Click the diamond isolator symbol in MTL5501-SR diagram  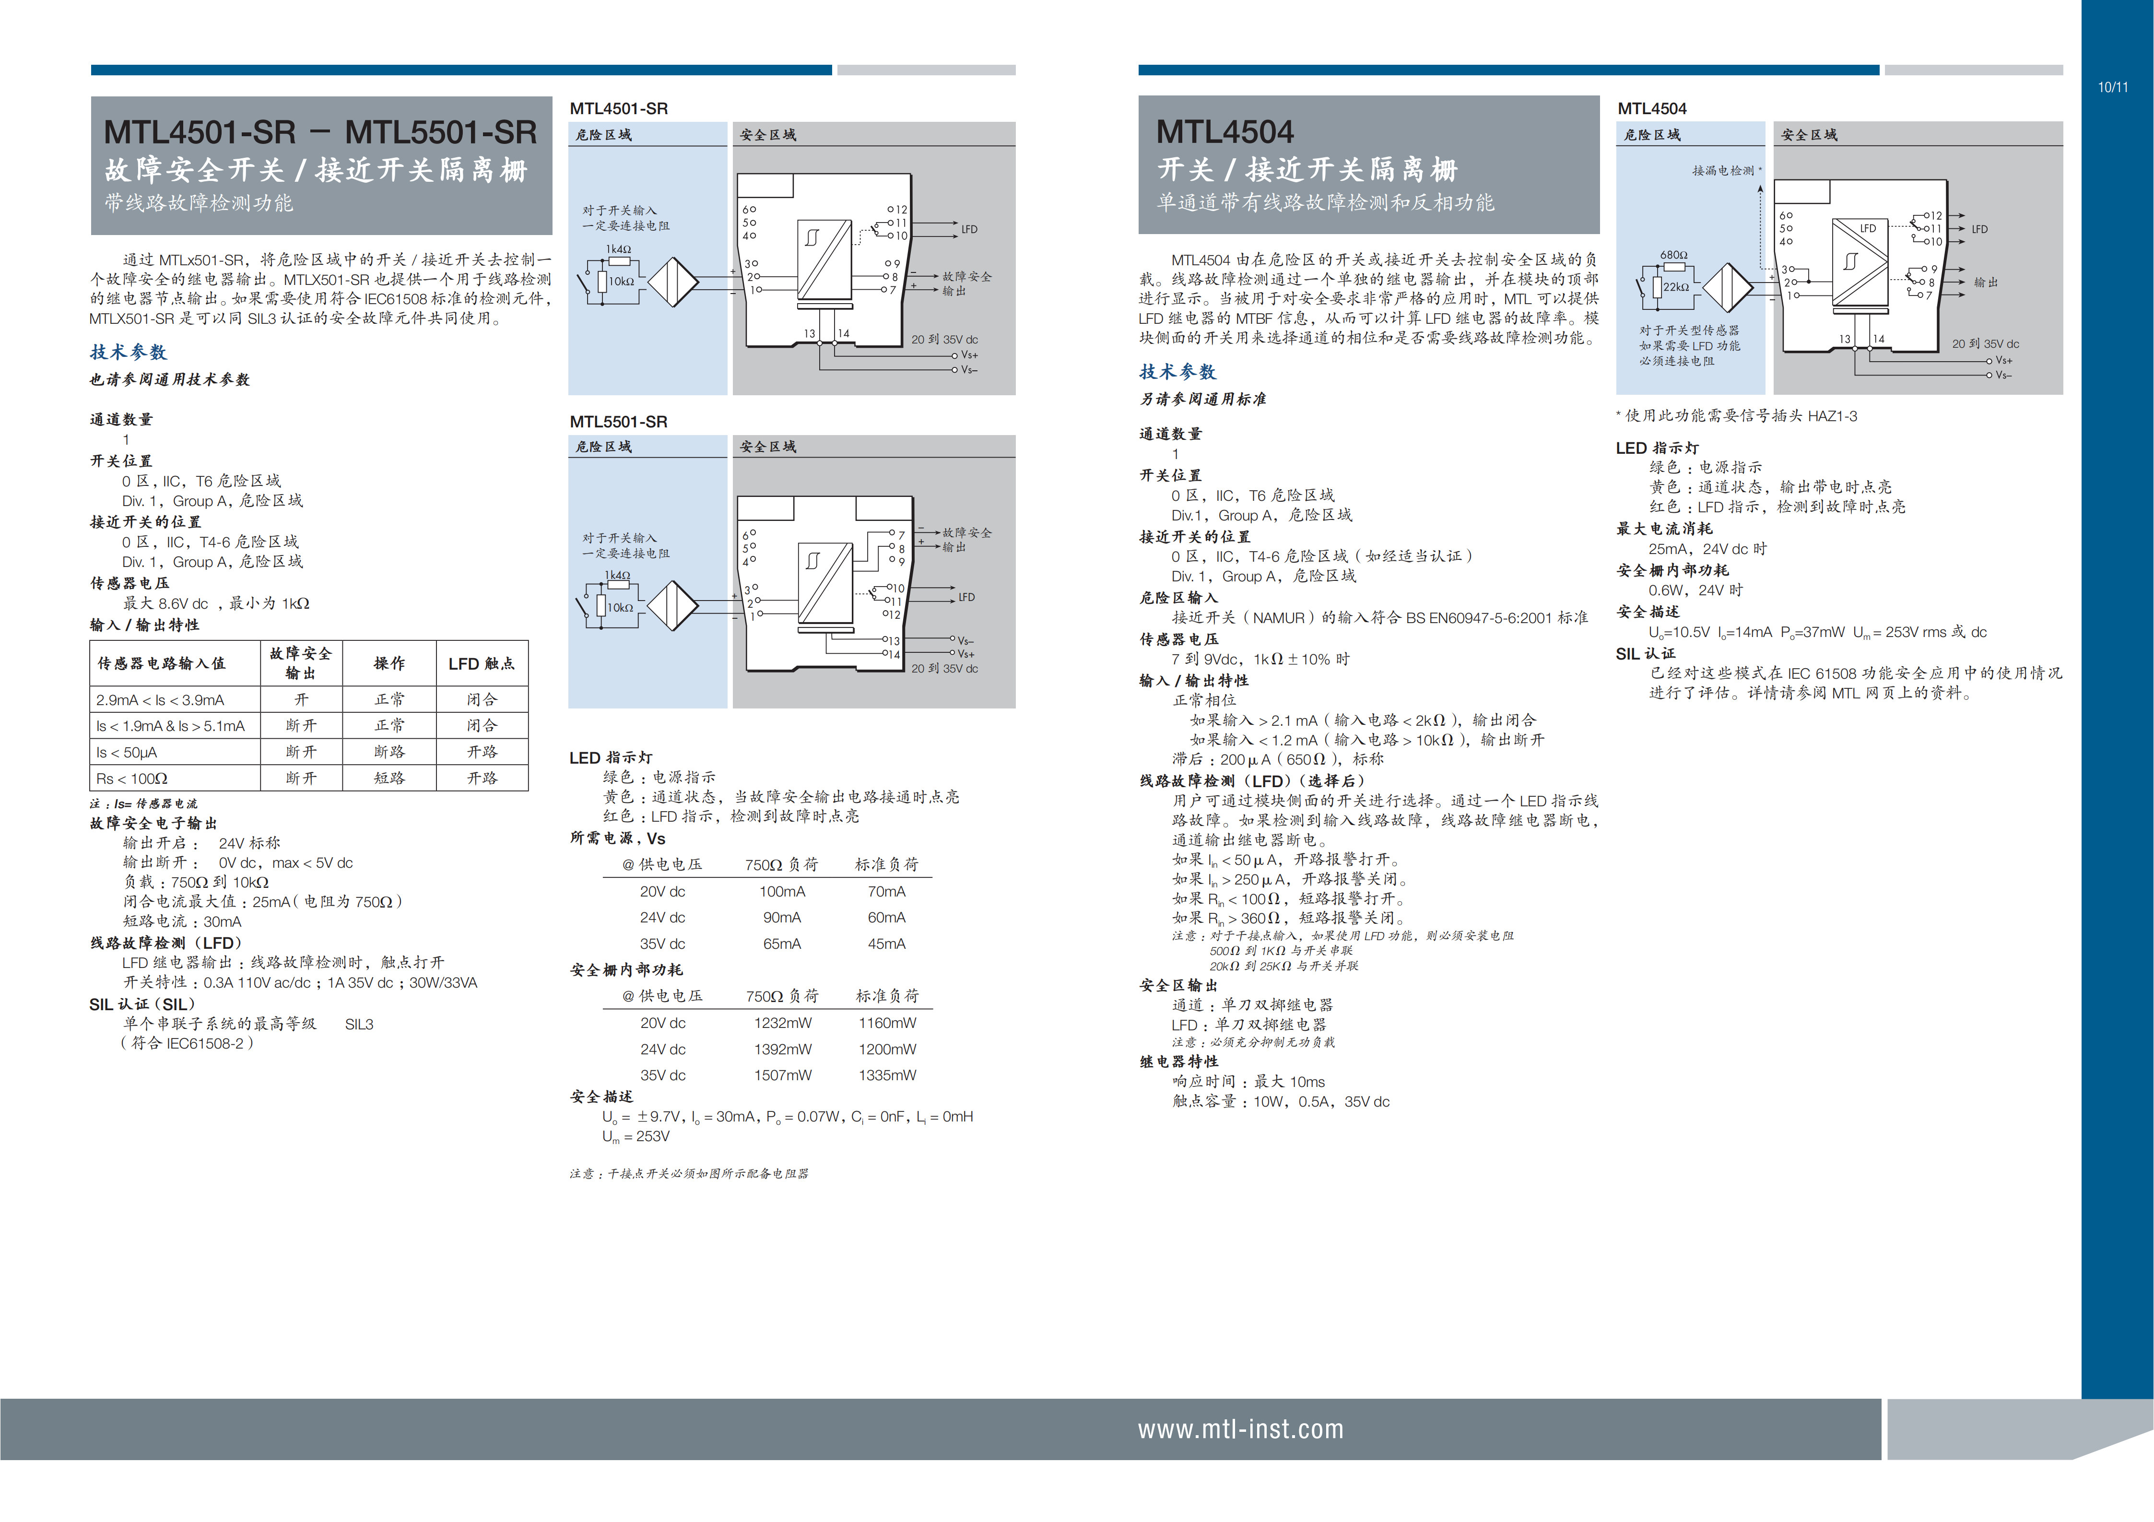pyautogui.click(x=672, y=606)
